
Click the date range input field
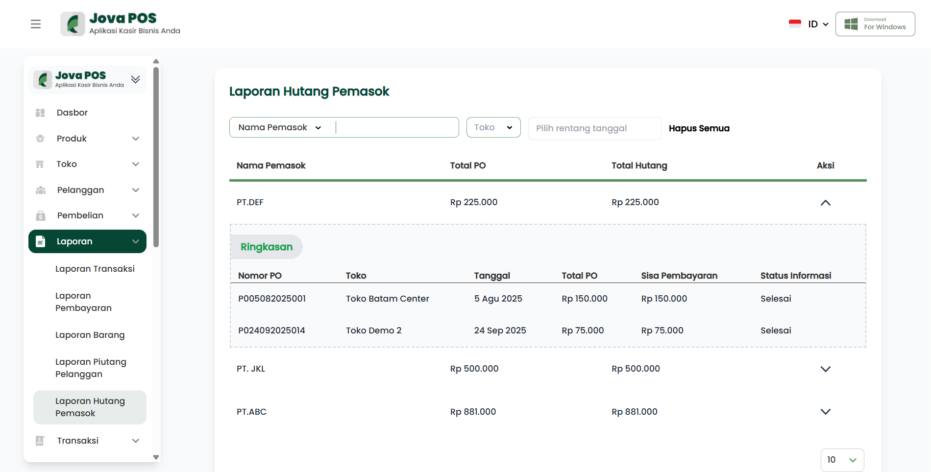click(594, 128)
